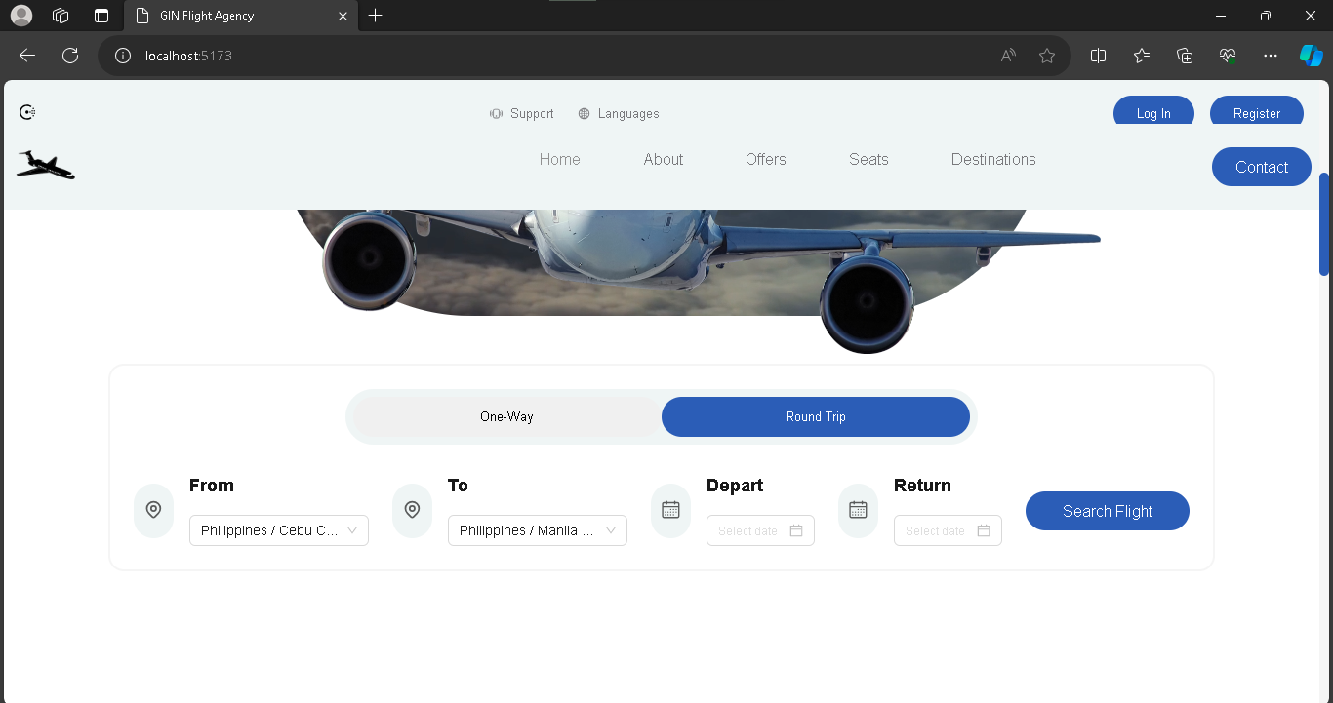Viewport: 1333px width, 703px height.
Task: Click the location pin icon beside To
Action: click(x=411, y=510)
